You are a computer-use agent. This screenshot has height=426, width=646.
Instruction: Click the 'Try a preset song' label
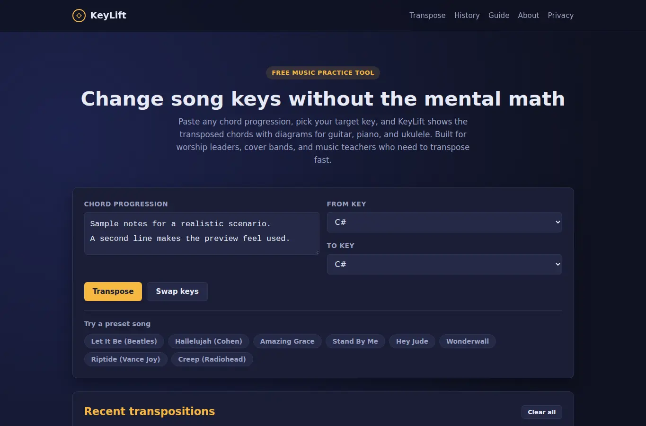tap(117, 324)
